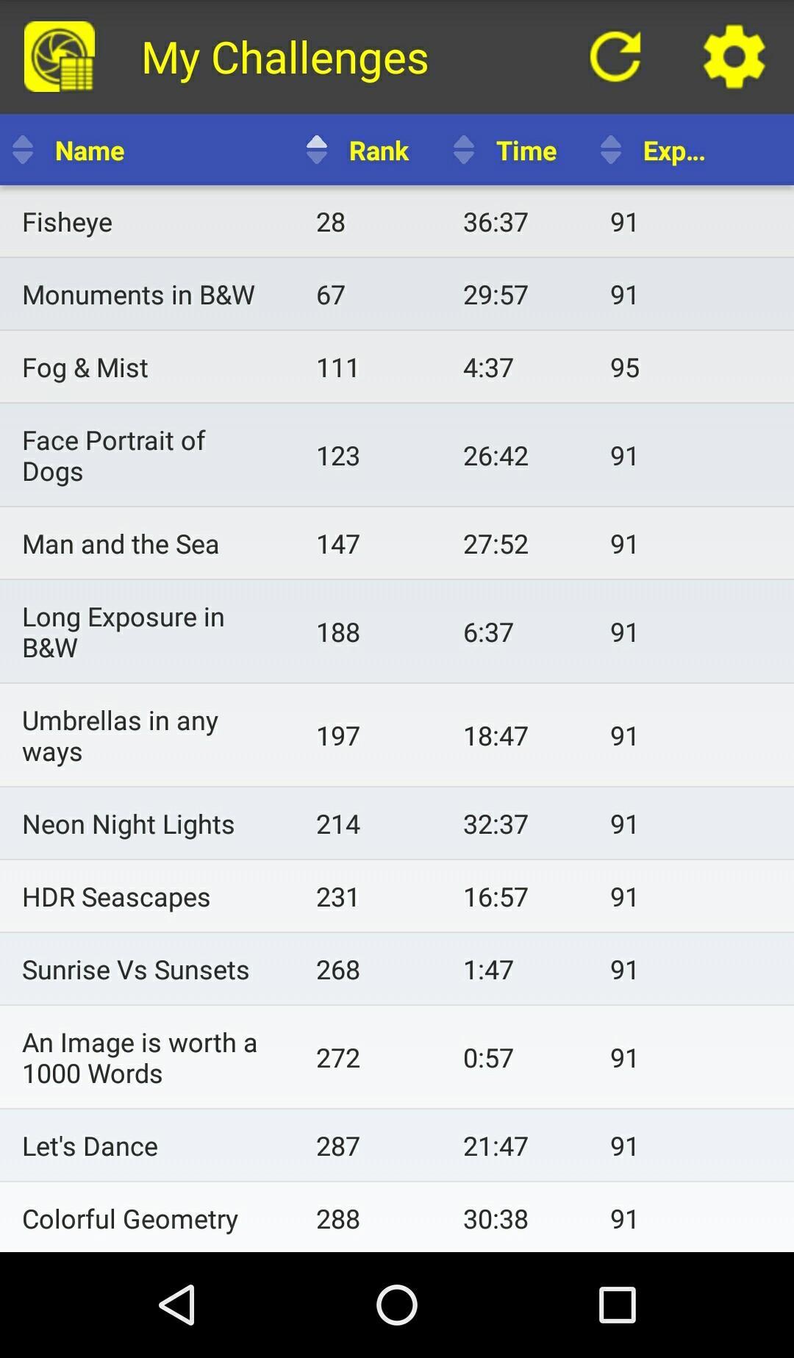Viewport: 794px width, 1358px height.
Task: Toggle sort arrows beside Name column
Action: pos(23,150)
